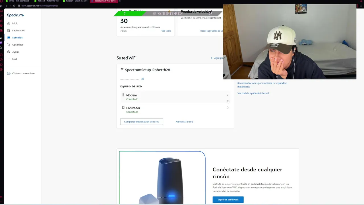This screenshot has width=364, height=205.
Task: Click Administrar red link
Action: (x=184, y=122)
